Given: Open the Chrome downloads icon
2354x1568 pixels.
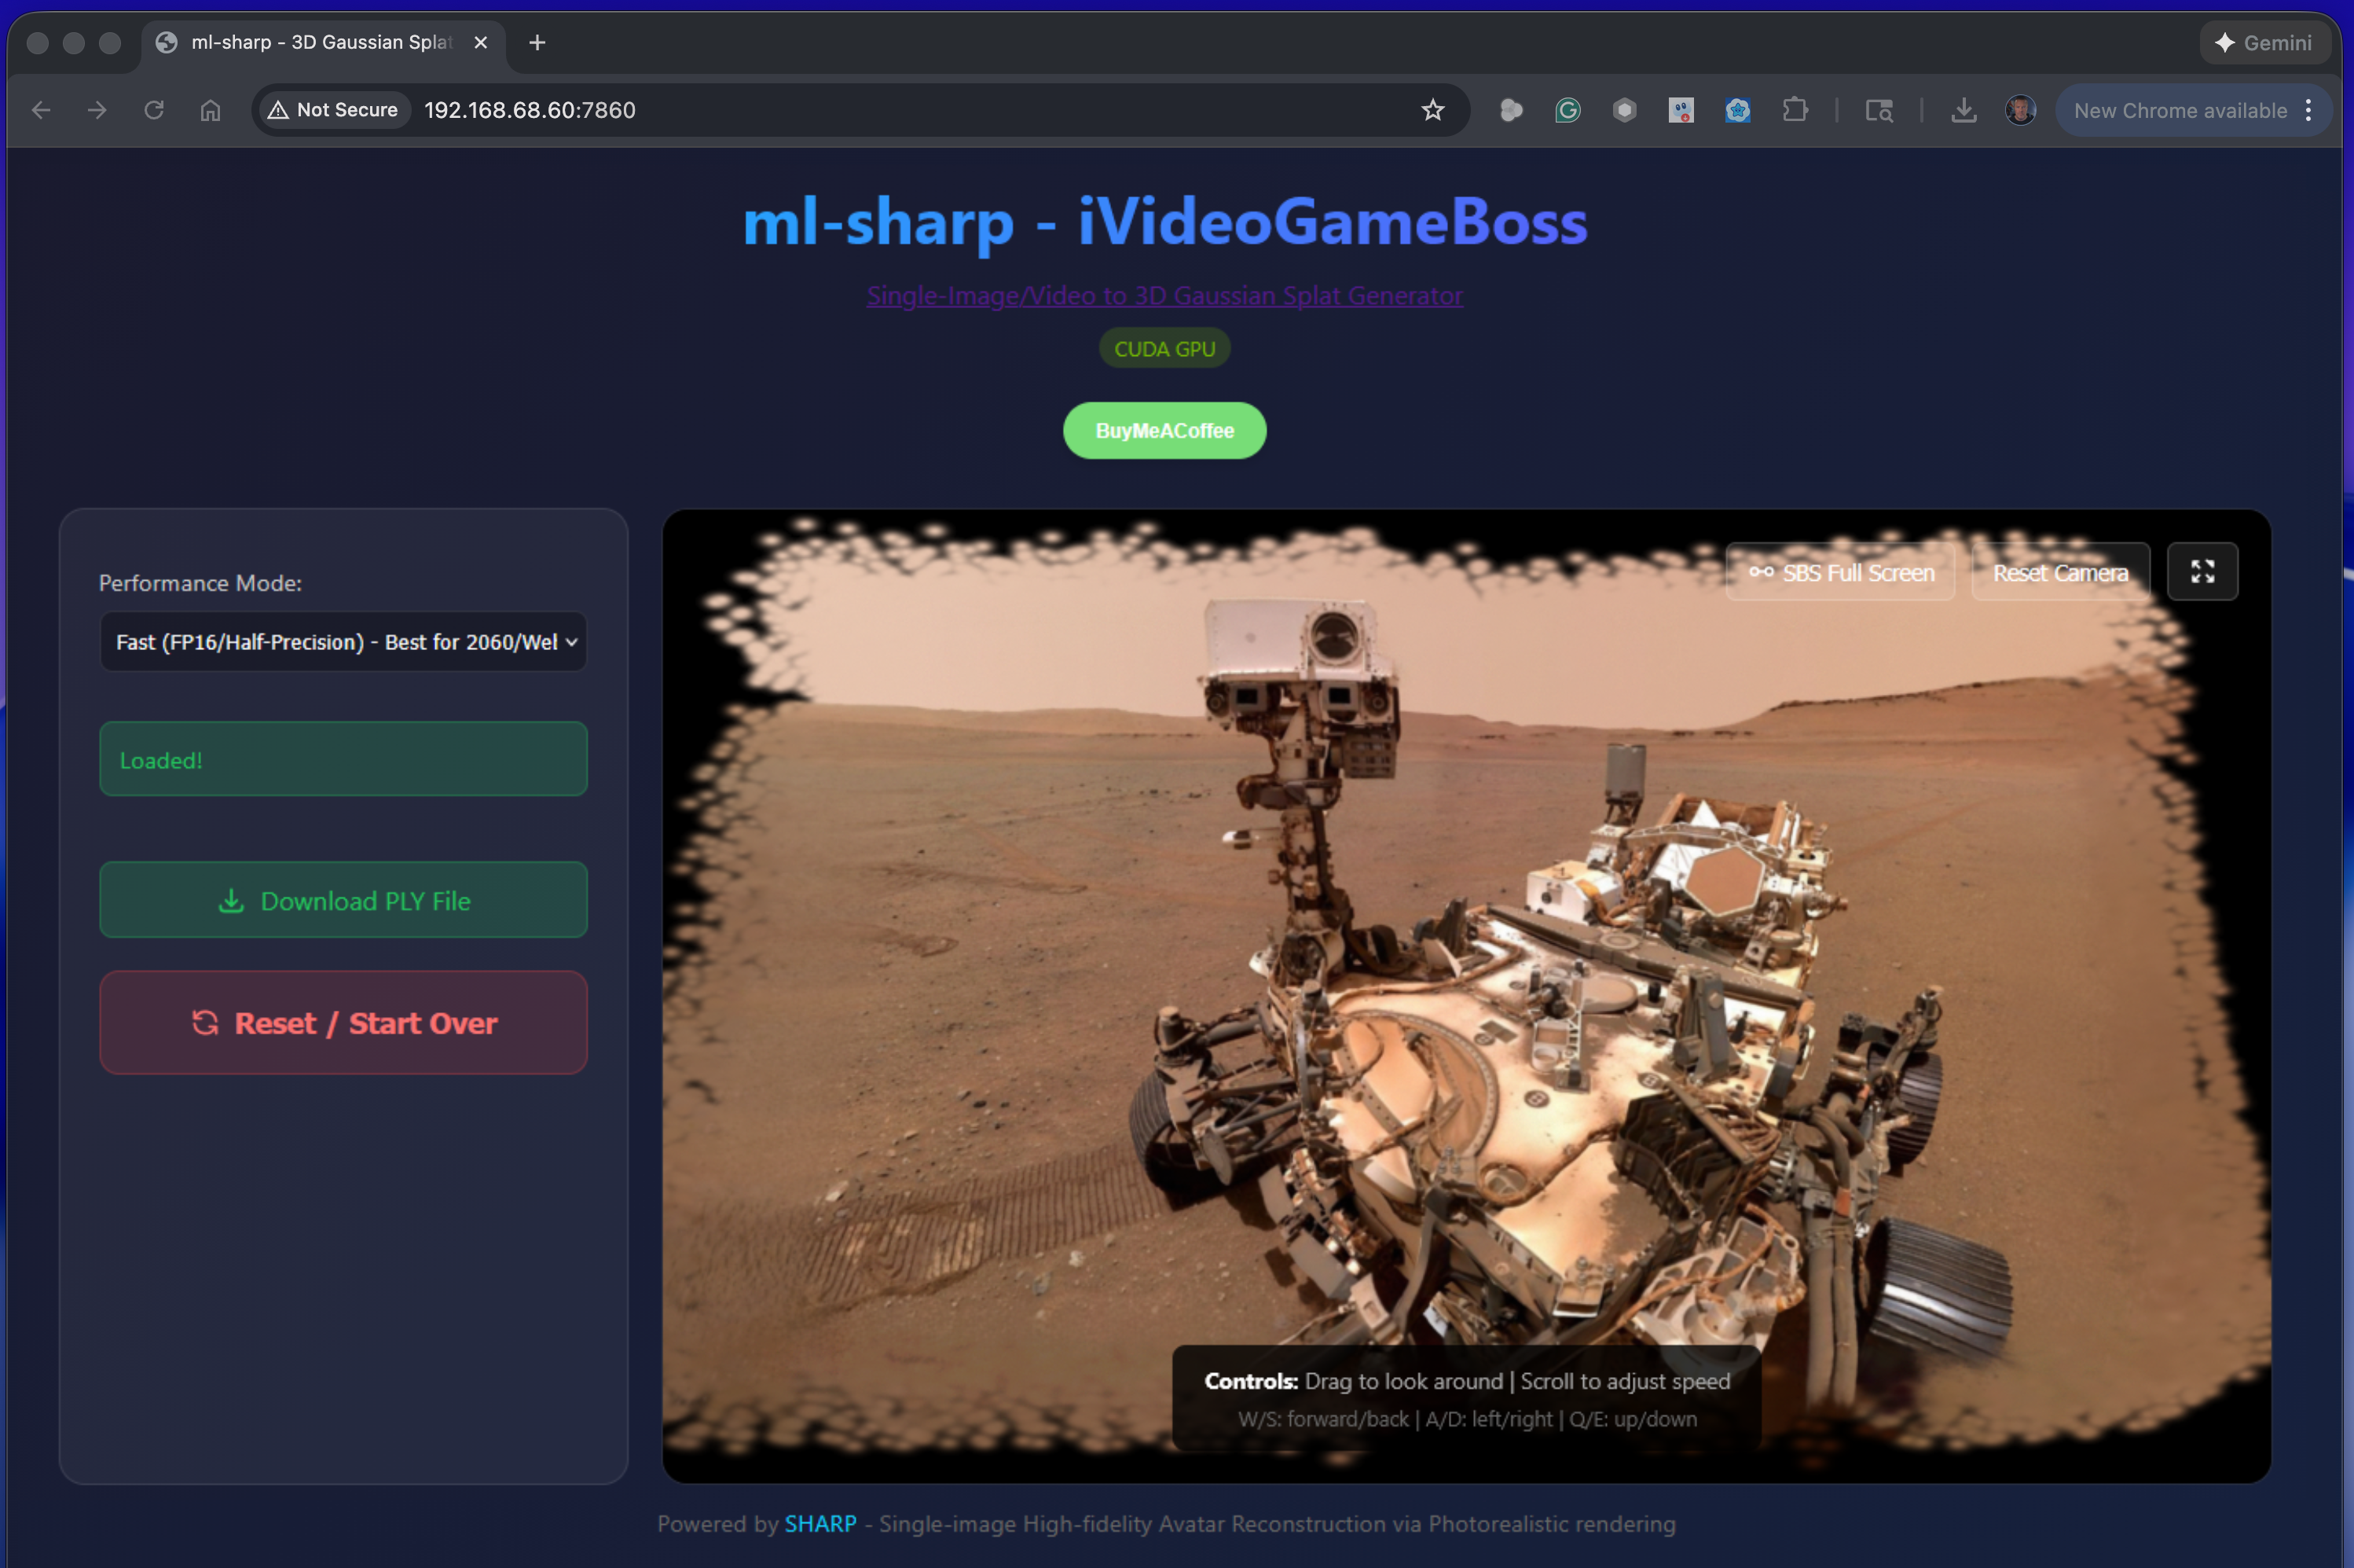Looking at the screenshot, I should [1963, 110].
